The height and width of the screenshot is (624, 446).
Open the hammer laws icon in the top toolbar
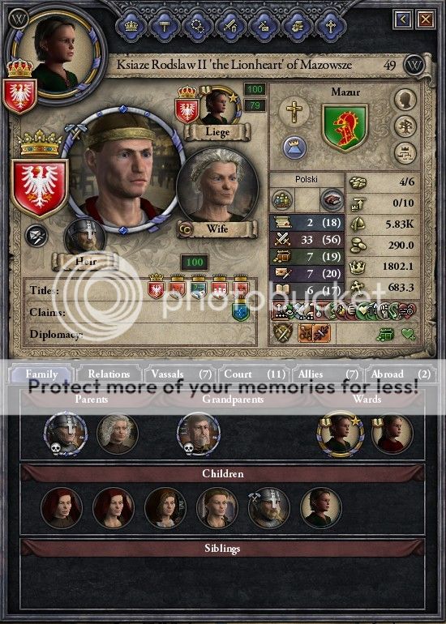(x=165, y=27)
